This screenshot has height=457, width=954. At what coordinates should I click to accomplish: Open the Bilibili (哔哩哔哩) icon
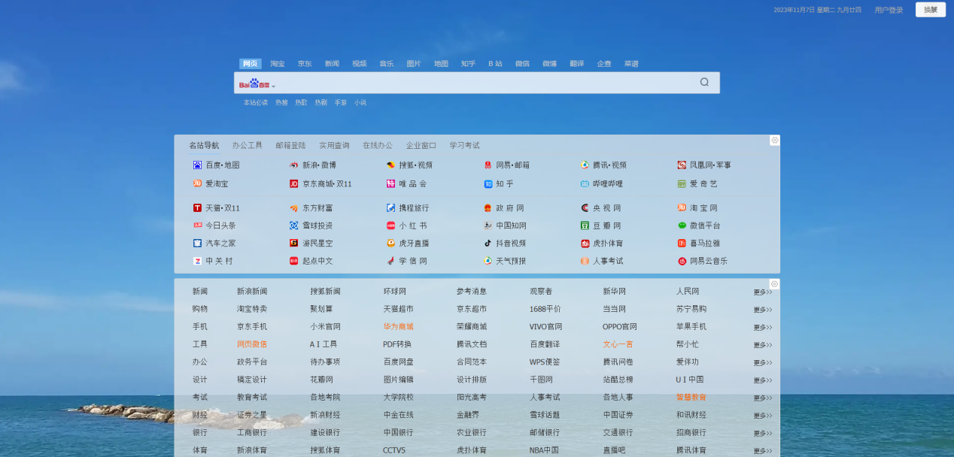click(x=585, y=183)
